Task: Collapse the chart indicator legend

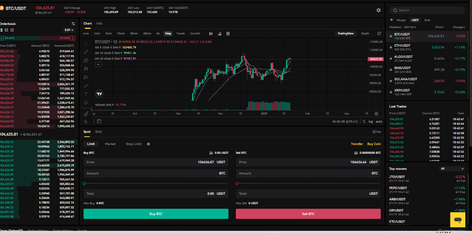Action: 98,64
